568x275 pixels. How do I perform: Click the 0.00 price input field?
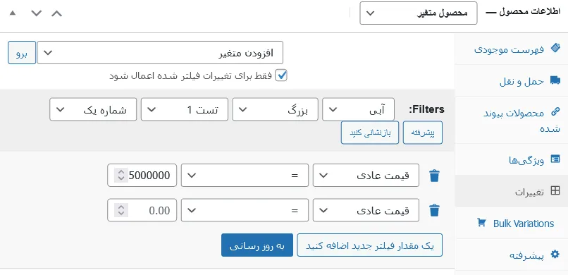(142, 210)
